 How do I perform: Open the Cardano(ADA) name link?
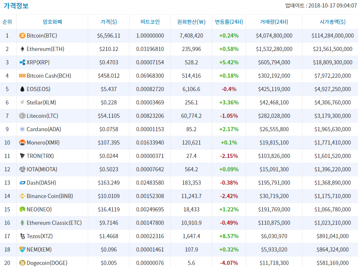tap(44, 129)
